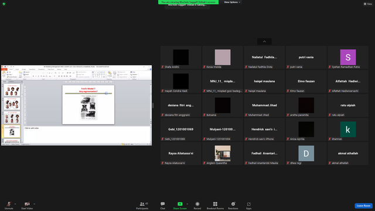Click muted mic icon beside Elmo fauzan name
This screenshot has height=211, width=375.
[288, 91]
